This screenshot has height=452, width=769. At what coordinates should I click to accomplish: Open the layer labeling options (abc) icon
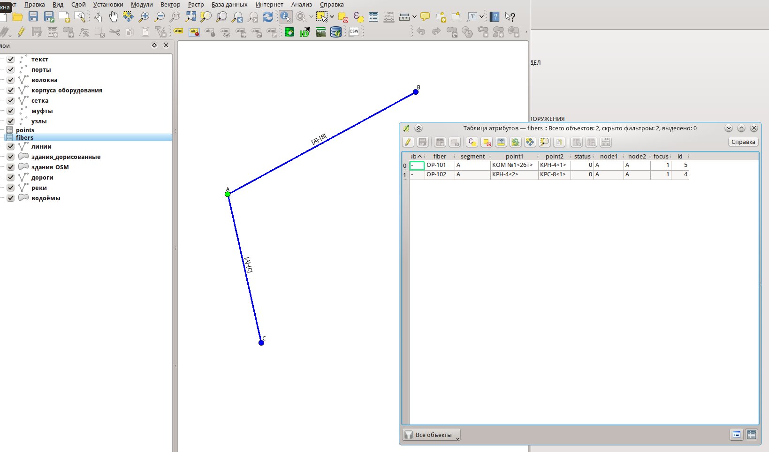coord(179,32)
